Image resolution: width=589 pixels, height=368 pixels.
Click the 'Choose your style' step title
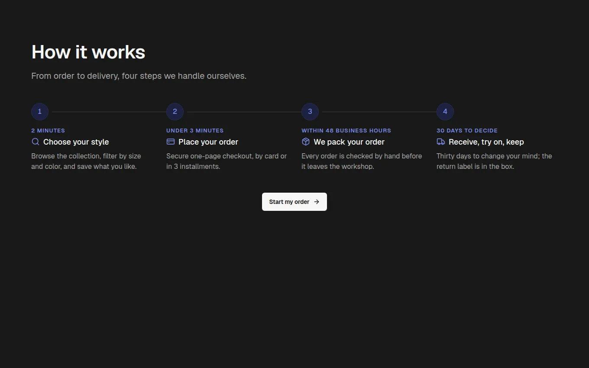click(x=76, y=142)
